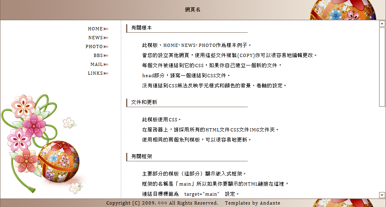The image size is (386, 207).
Task: Click the line 此模板使用CSS
Action: (x=161, y=120)
